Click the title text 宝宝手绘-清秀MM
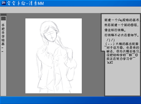Image resolution: width=141 pixels, height=104 pixels. coord(25,3)
